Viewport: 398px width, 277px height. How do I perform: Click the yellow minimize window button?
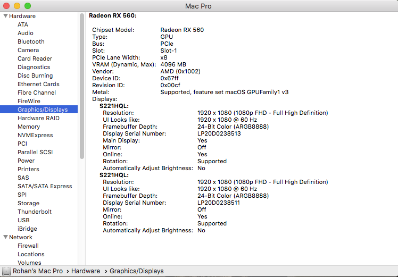point(17,6)
